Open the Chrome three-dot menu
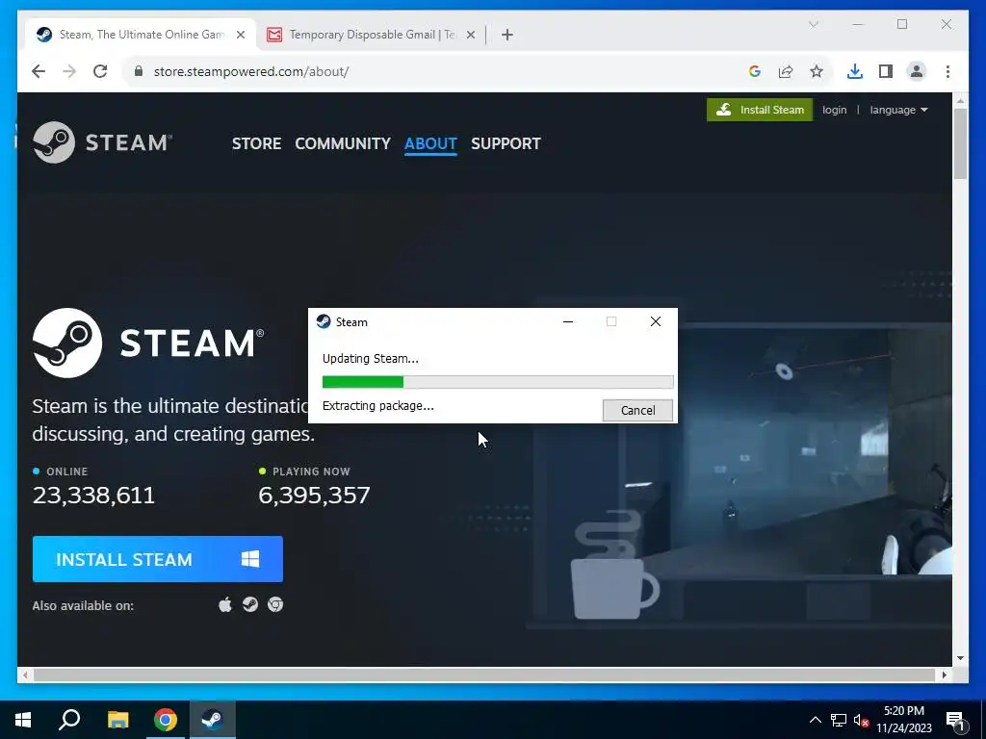This screenshot has width=986, height=739. 947,71
